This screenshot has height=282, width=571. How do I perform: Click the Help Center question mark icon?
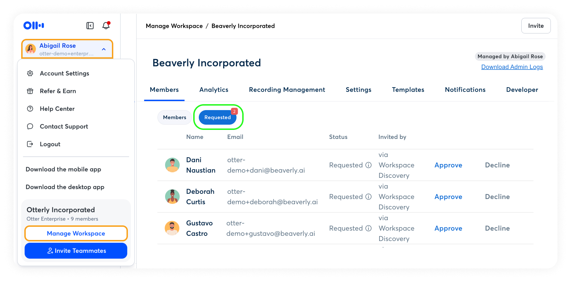point(30,109)
